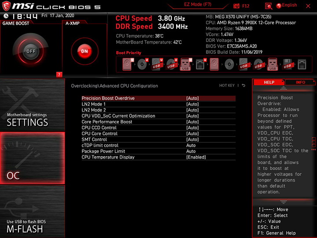Image resolution: width=317 pixels, height=238 pixels.
Task: Click the CPU Speed 3.80 GHz readout
Action: [x=150, y=19]
